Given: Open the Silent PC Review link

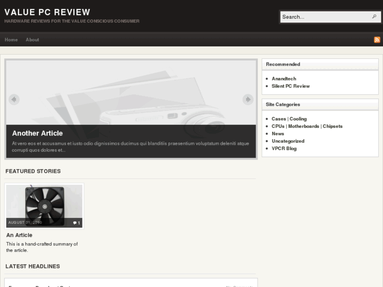Looking at the screenshot, I should 291,86.
